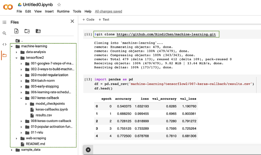This screenshot has height=155, width=261.
Task: Expand the 010-popular-activation-fun folder arrow
Action: pyautogui.click(x=21, y=127)
